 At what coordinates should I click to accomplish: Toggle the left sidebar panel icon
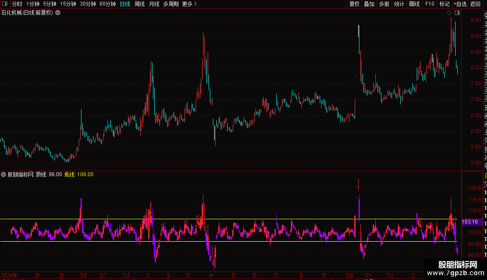[x=5, y=4]
